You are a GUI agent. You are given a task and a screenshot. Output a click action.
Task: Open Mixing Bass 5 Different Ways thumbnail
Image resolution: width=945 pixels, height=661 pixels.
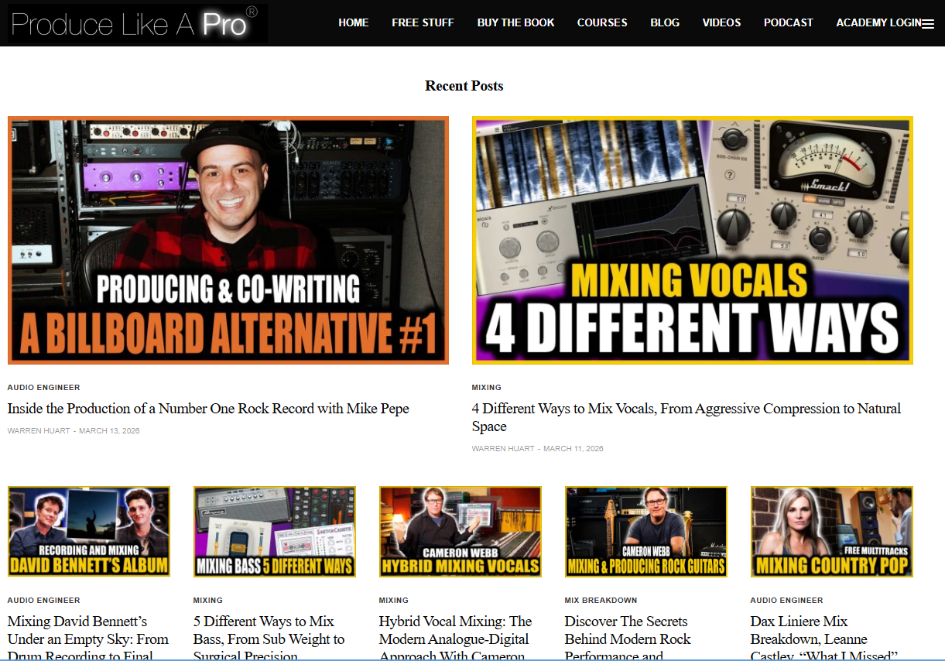(275, 532)
